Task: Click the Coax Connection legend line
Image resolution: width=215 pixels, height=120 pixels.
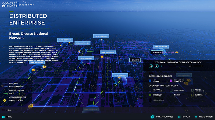Action: (x=5, y=90)
